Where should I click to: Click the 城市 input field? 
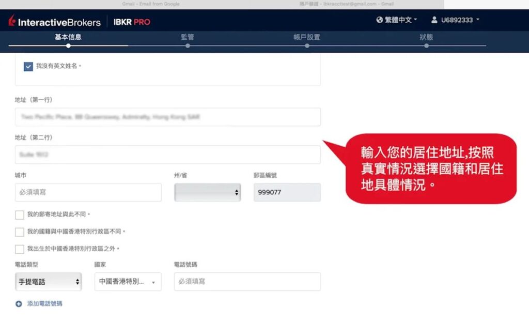coord(88,192)
